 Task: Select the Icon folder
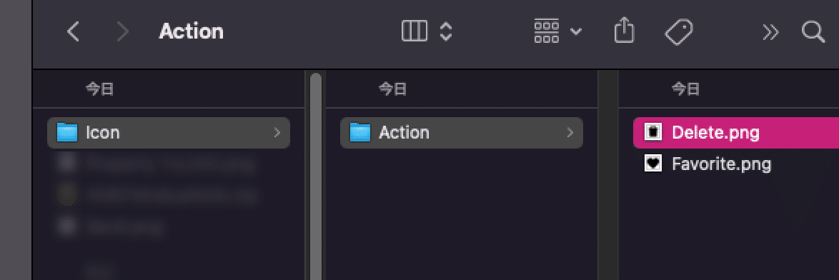coord(169,133)
